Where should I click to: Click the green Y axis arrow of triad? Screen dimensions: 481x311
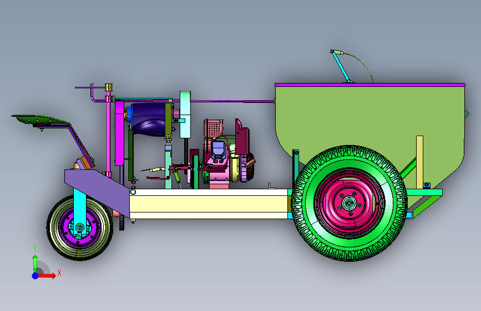click(35, 263)
